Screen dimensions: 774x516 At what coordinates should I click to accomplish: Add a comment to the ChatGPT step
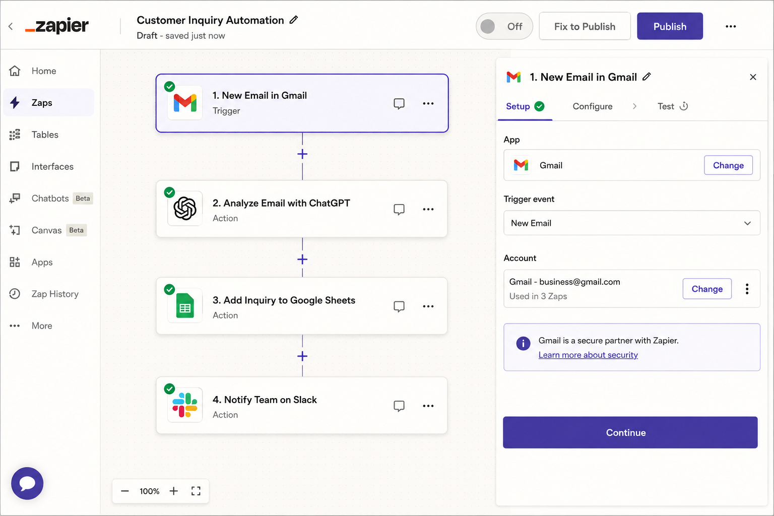(399, 210)
